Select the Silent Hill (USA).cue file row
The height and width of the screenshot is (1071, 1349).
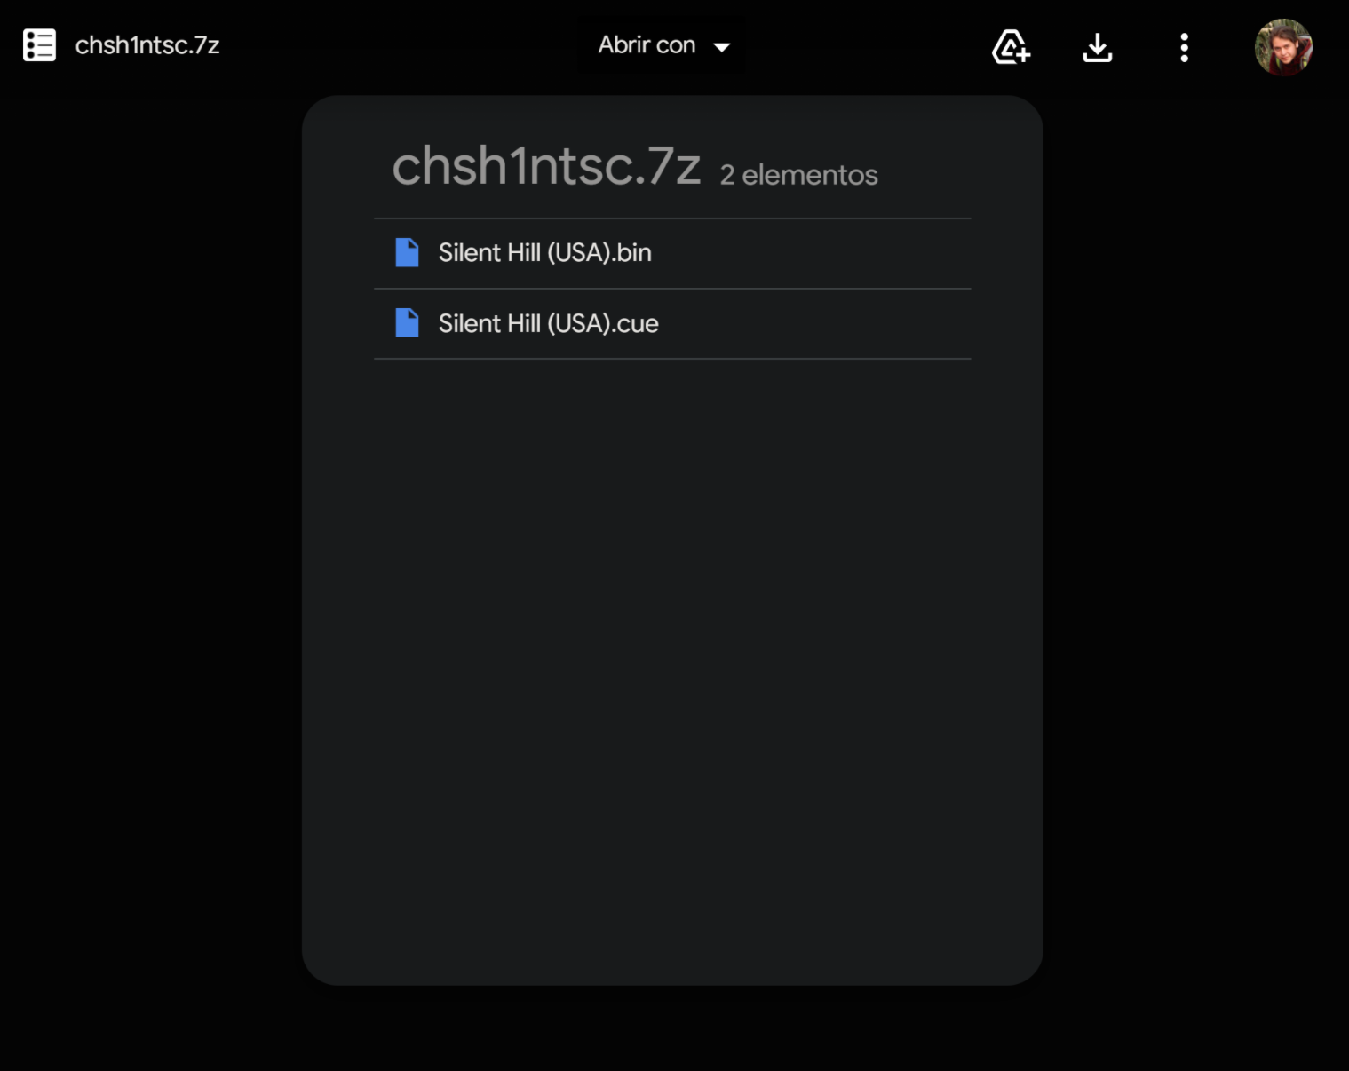tap(672, 324)
